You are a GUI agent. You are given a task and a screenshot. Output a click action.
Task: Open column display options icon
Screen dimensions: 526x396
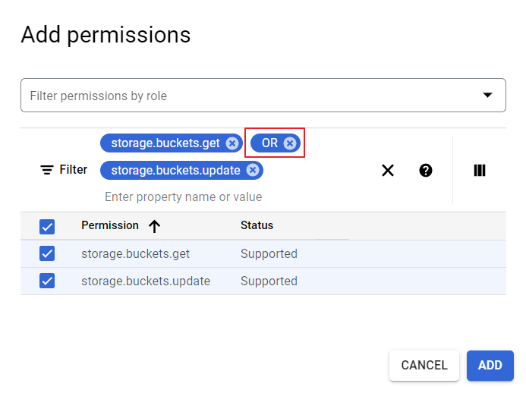[480, 171]
